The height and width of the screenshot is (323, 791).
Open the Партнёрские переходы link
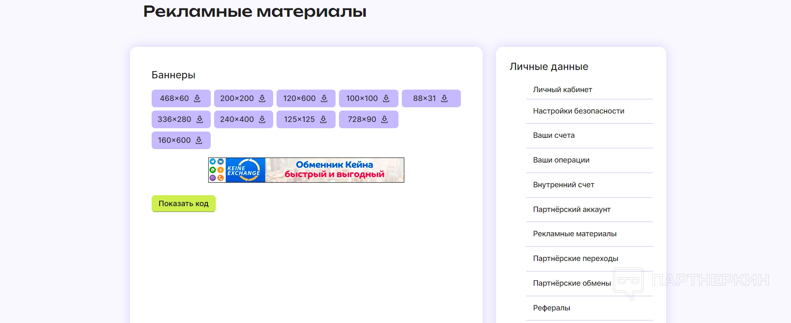(x=576, y=258)
